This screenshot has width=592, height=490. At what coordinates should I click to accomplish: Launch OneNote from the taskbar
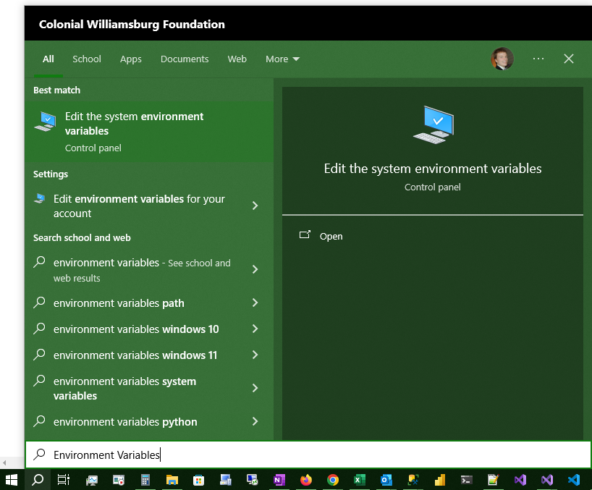click(279, 480)
